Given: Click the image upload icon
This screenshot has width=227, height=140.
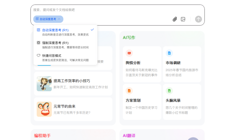Looking at the screenshot, I should [183, 19].
